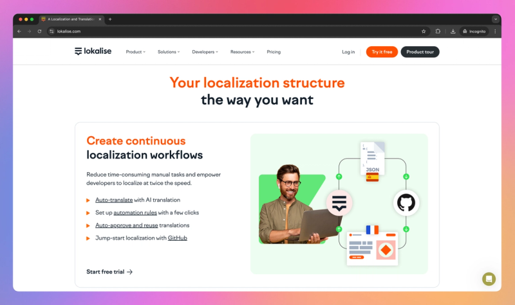
Task: Click the heading 'Your localization structure'
Action: point(257,83)
